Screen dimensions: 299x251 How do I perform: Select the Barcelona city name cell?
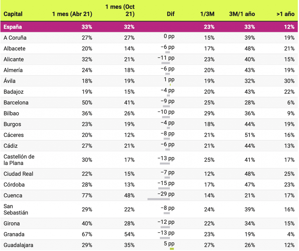click(16, 103)
